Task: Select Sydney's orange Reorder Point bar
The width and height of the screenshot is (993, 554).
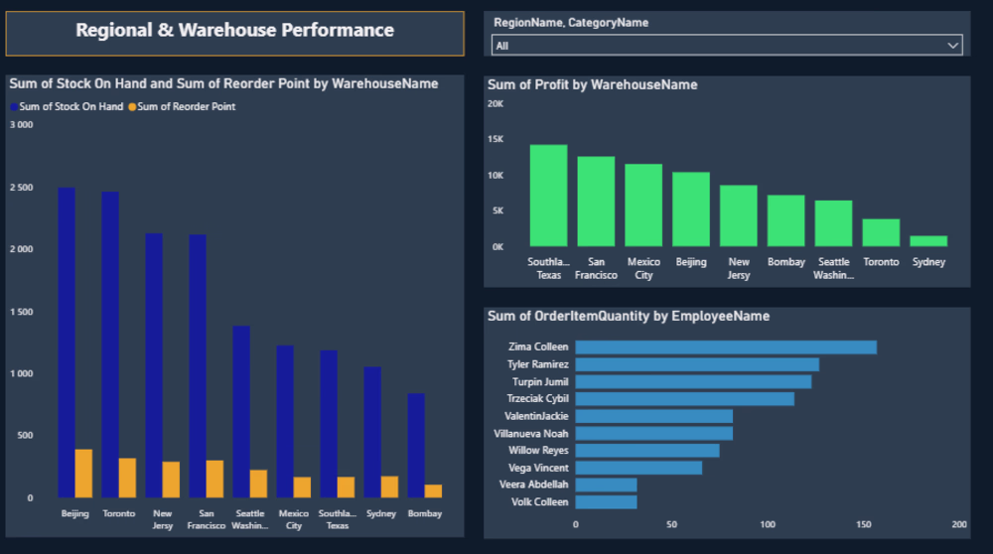Action: click(389, 486)
